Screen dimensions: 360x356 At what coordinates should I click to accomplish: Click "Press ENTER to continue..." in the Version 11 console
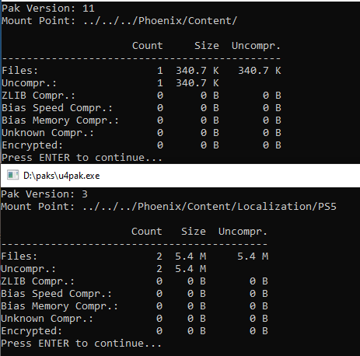82,158
